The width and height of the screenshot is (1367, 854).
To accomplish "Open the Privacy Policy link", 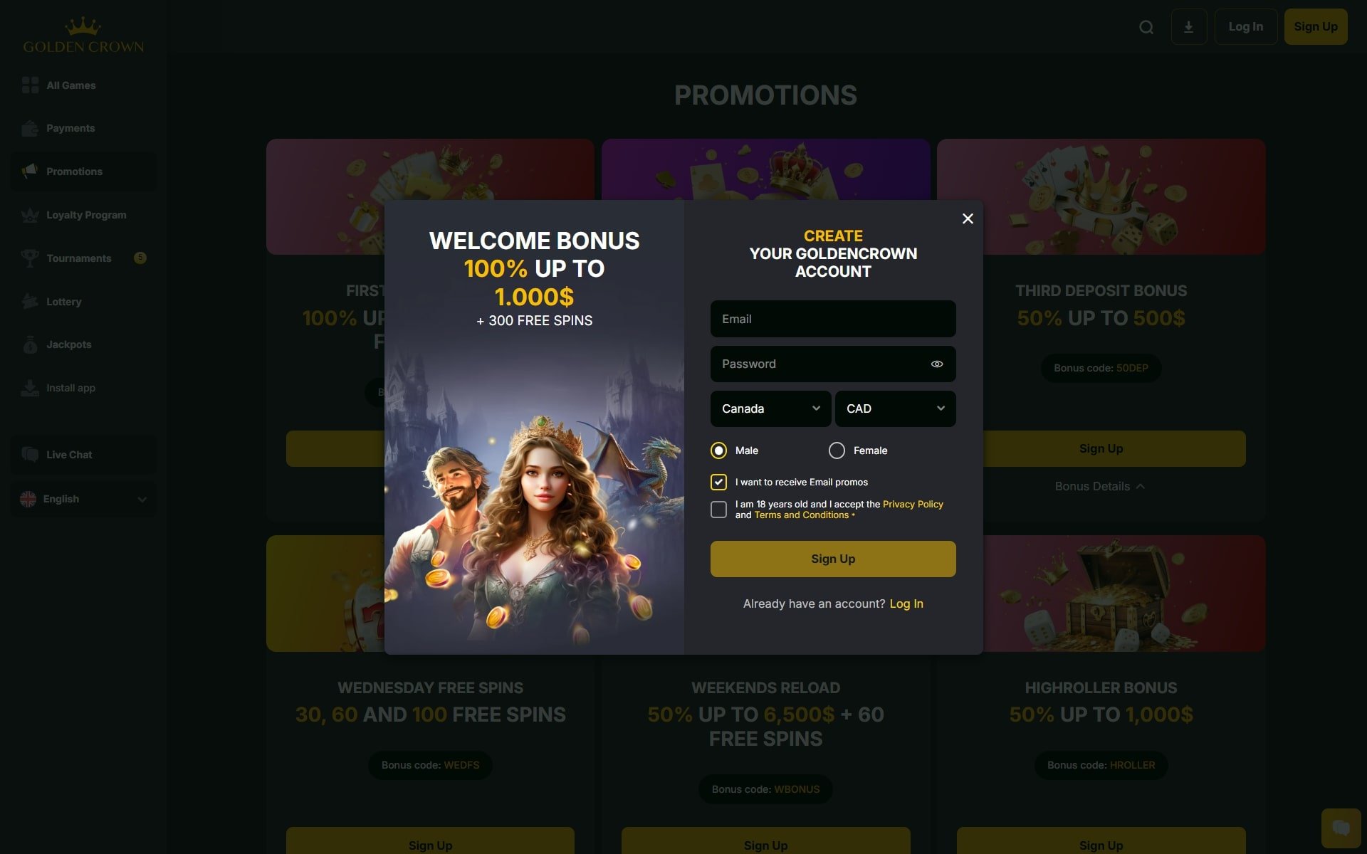I will [x=913, y=504].
